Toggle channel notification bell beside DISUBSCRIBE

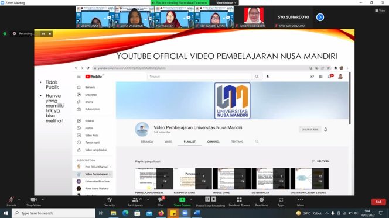pyautogui.click(x=326, y=129)
